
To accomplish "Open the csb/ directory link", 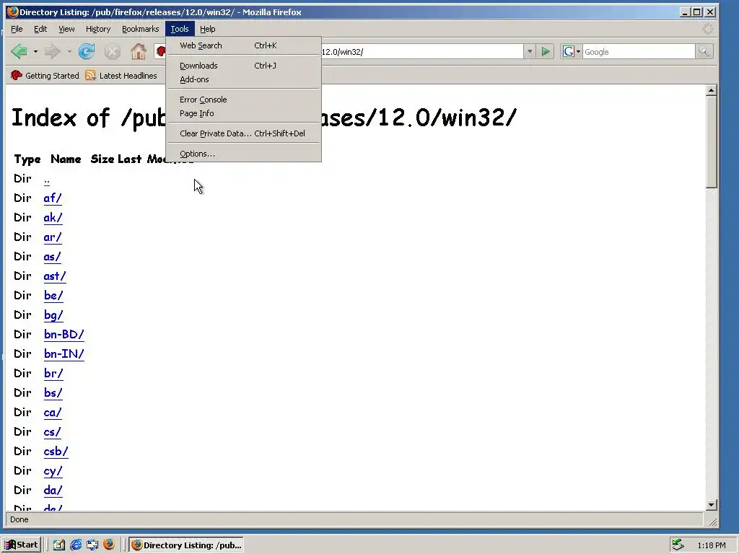I will click(x=56, y=452).
